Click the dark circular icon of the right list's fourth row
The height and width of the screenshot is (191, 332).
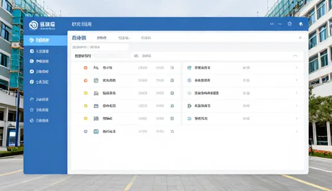(x=189, y=106)
